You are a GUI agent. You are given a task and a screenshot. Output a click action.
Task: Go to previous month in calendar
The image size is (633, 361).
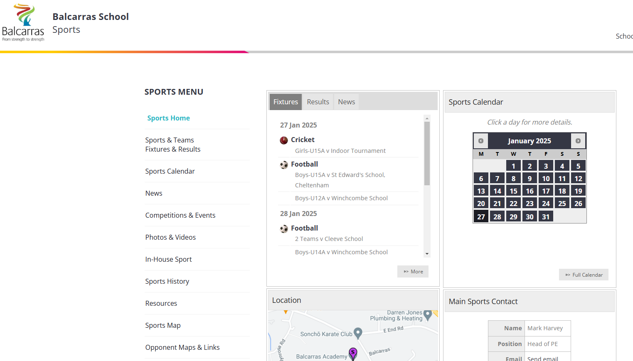click(x=481, y=141)
